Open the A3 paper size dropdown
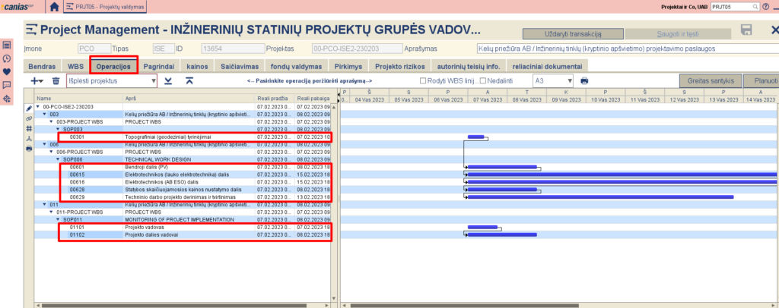This screenshot has width=779, height=308. click(x=553, y=80)
